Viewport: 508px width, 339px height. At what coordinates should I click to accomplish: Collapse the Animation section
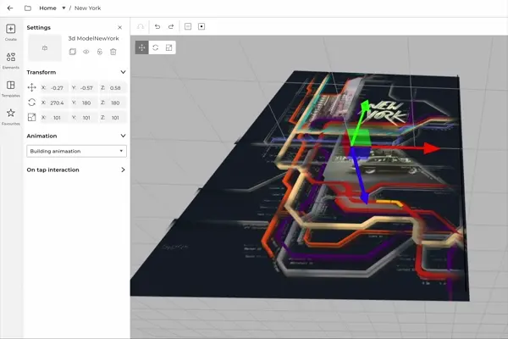(123, 136)
